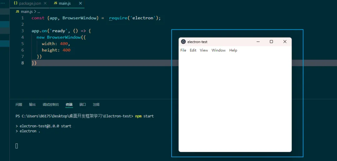Open the 注释 panel tab

(96, 105)
